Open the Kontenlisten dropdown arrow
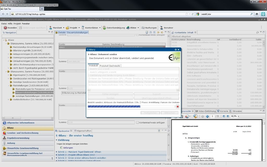The height and width of the screenshot is (167, 267). (x=100, y=28)
